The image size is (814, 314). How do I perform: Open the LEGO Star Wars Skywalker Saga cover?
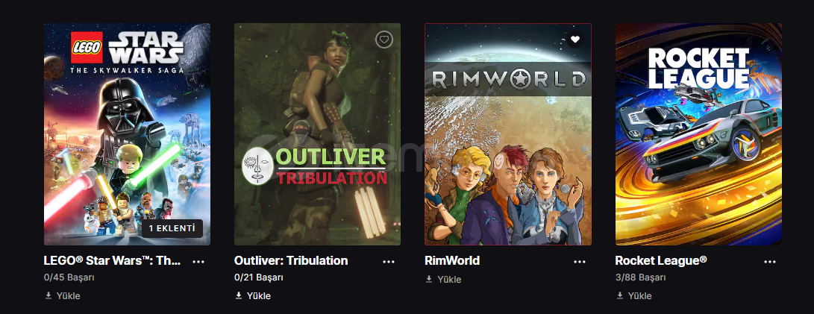tap(127, 134)
